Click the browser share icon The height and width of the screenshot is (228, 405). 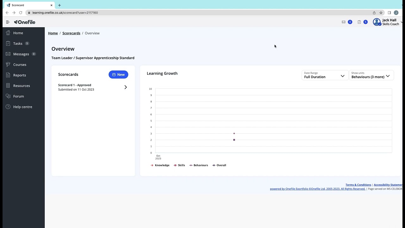pos(374,13)
